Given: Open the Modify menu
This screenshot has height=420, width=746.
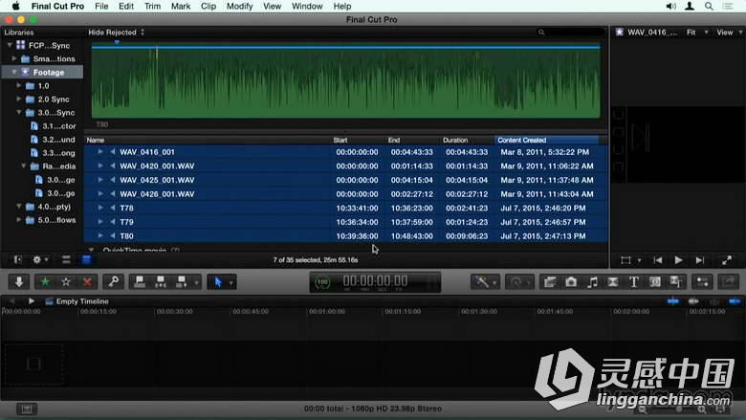Looking at the screenshot, I should pyautogui.click(x=239, y=6).
